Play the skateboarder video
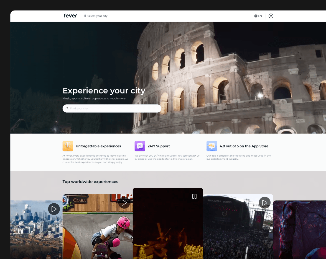The width and height of the screenshot is (326, 259). point(124,203)
